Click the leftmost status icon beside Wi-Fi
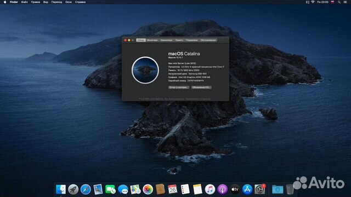Screen dimensions: 351x197 (308, 2)
